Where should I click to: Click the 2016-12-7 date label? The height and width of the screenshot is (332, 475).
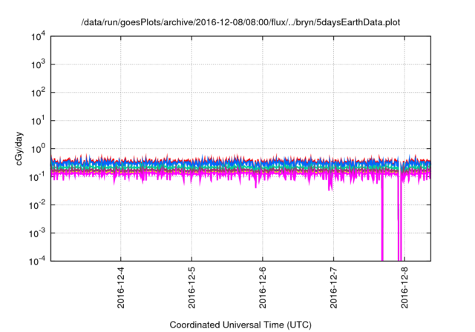click(x=333, y=288)
